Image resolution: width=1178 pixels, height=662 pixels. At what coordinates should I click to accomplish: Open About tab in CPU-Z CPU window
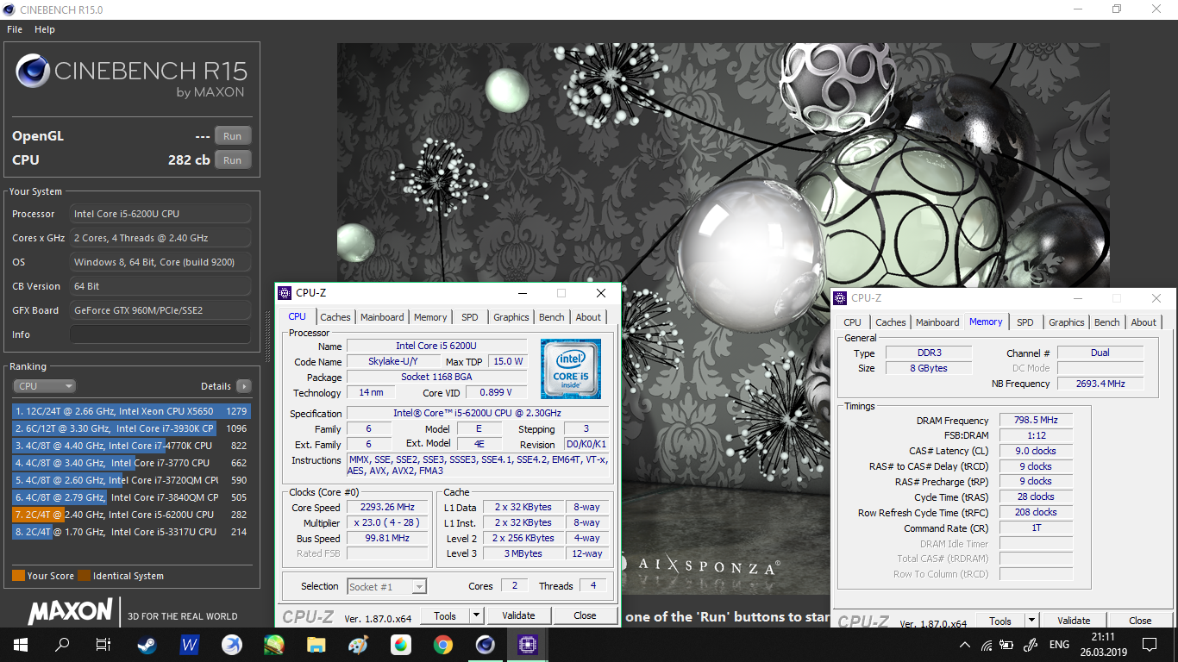589,317
